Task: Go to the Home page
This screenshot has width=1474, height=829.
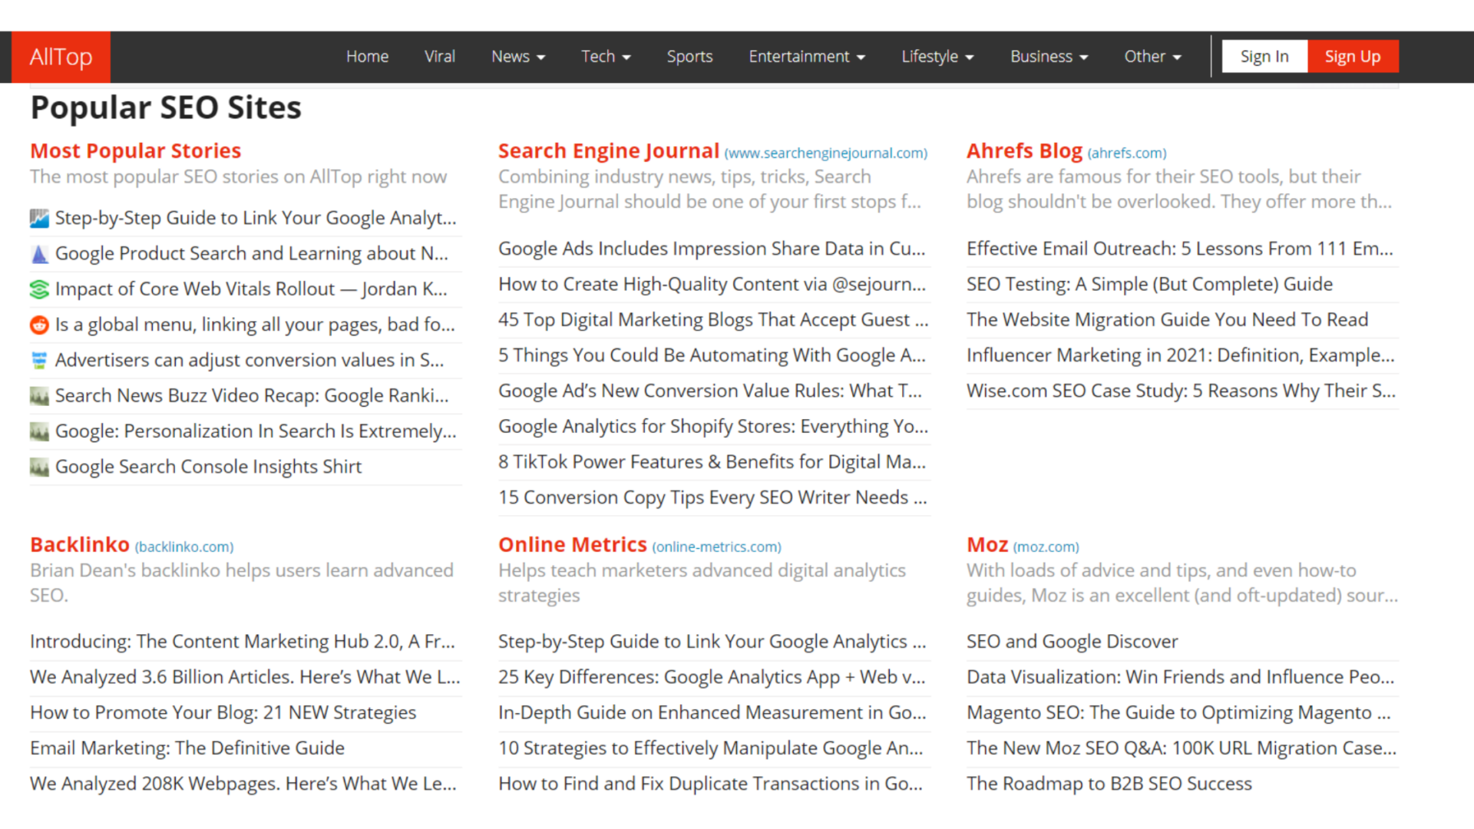Action: tap(367, 57)
